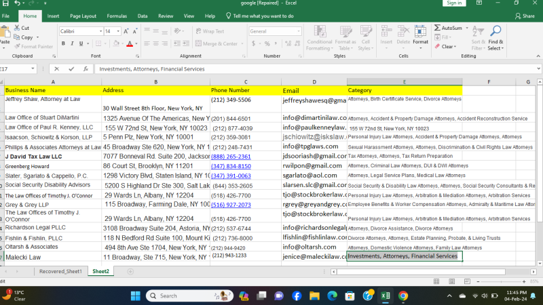Click the Undo arrow icon

17,3
